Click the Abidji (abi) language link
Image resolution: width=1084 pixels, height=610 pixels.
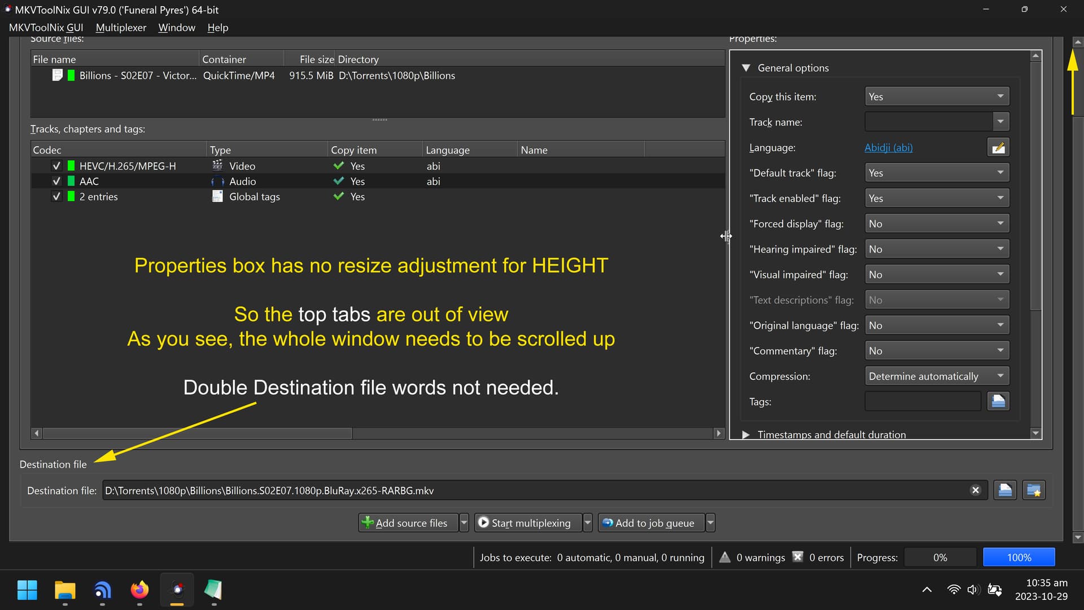888,147
